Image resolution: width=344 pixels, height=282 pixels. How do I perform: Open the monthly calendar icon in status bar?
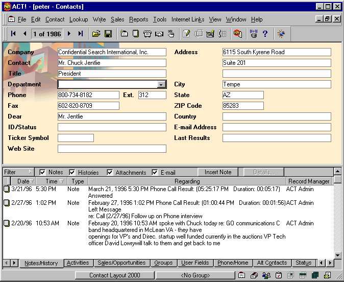(x=315, y=275)
